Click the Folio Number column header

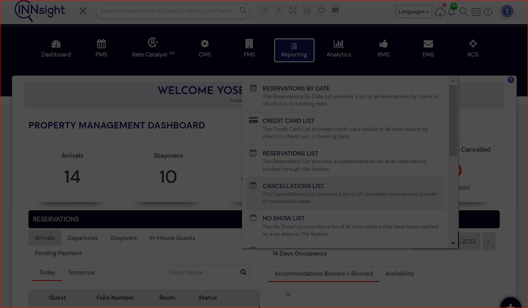click(115, 298)
